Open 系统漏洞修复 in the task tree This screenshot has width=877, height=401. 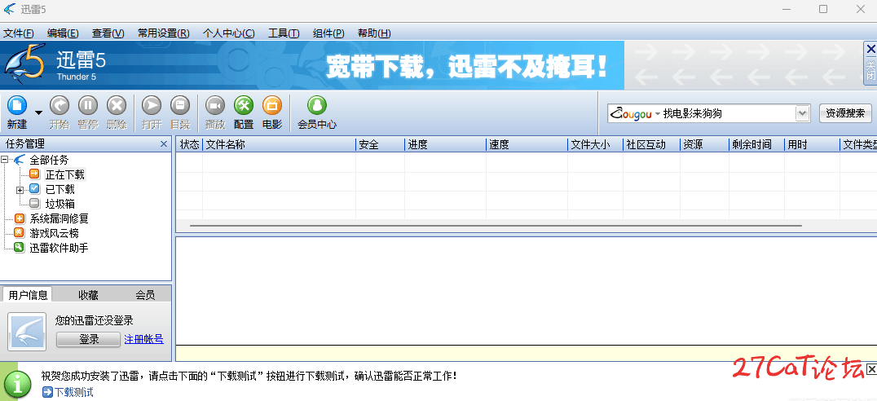(59, 218)
